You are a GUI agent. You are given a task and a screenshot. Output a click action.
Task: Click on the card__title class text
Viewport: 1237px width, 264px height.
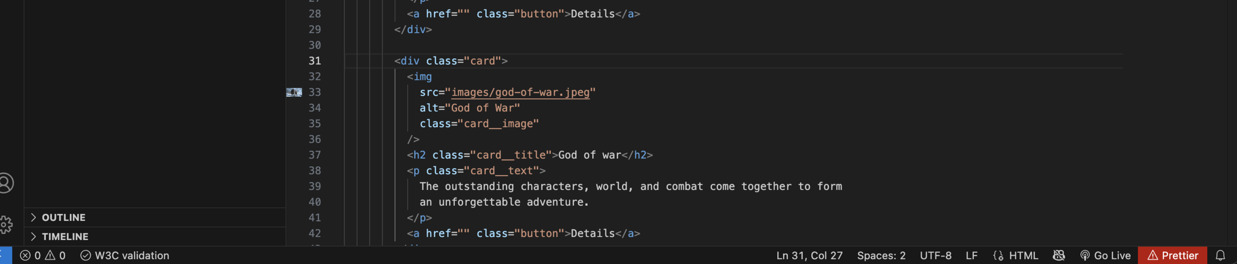click(x=511, y=155)
